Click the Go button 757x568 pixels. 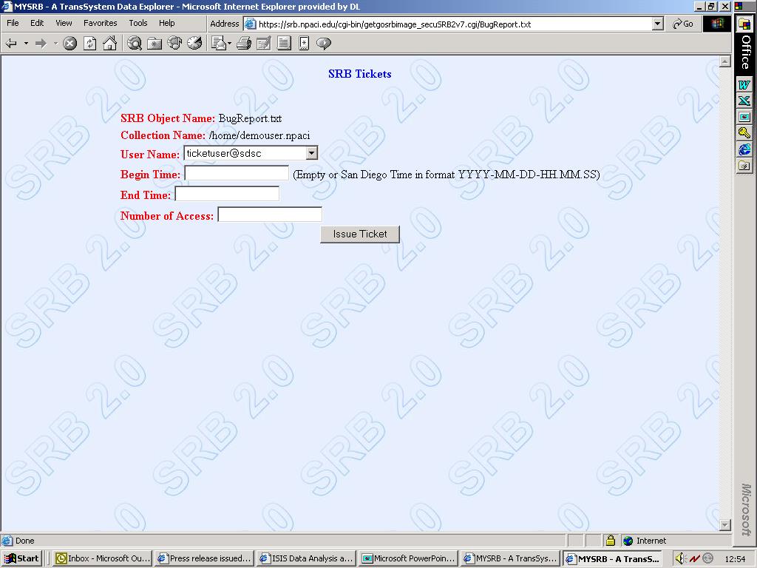point(682,24)
